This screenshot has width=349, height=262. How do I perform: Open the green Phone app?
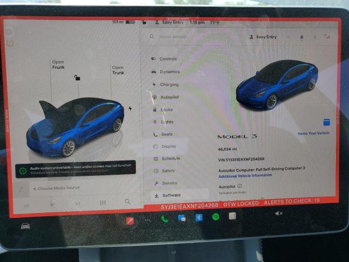165,219
